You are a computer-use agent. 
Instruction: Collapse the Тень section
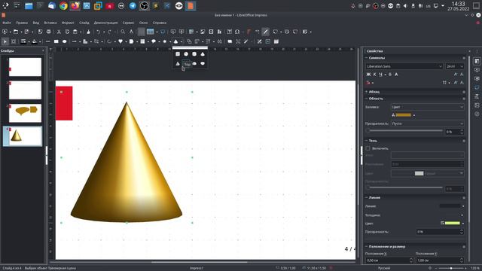[367, 141]
